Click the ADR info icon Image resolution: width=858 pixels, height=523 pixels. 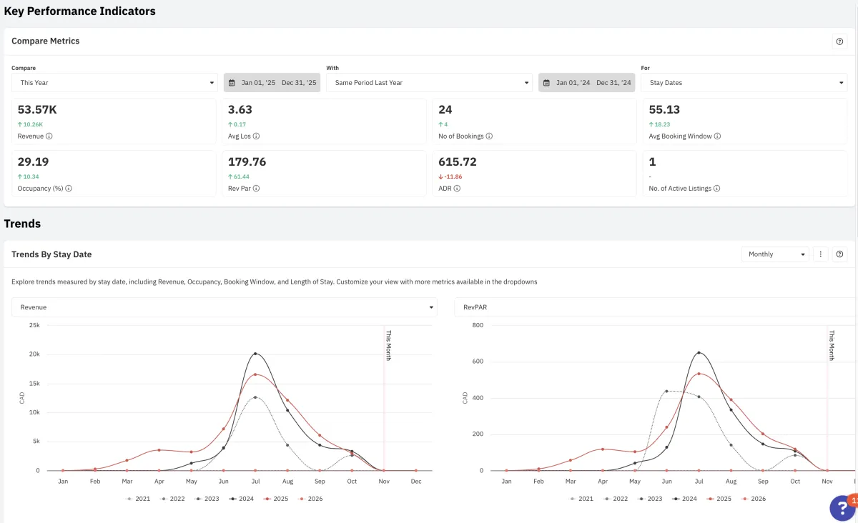[x=457, y=189]
